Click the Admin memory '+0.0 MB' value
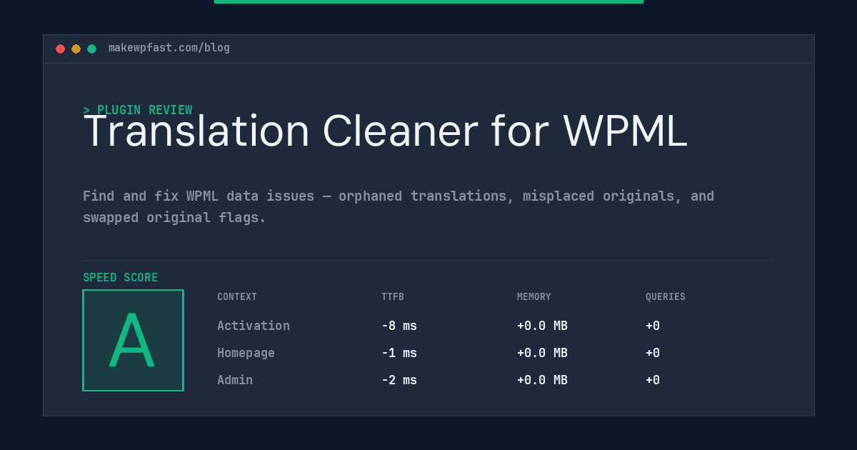Screen dimensions: 857x450 (x=542, y=380)
